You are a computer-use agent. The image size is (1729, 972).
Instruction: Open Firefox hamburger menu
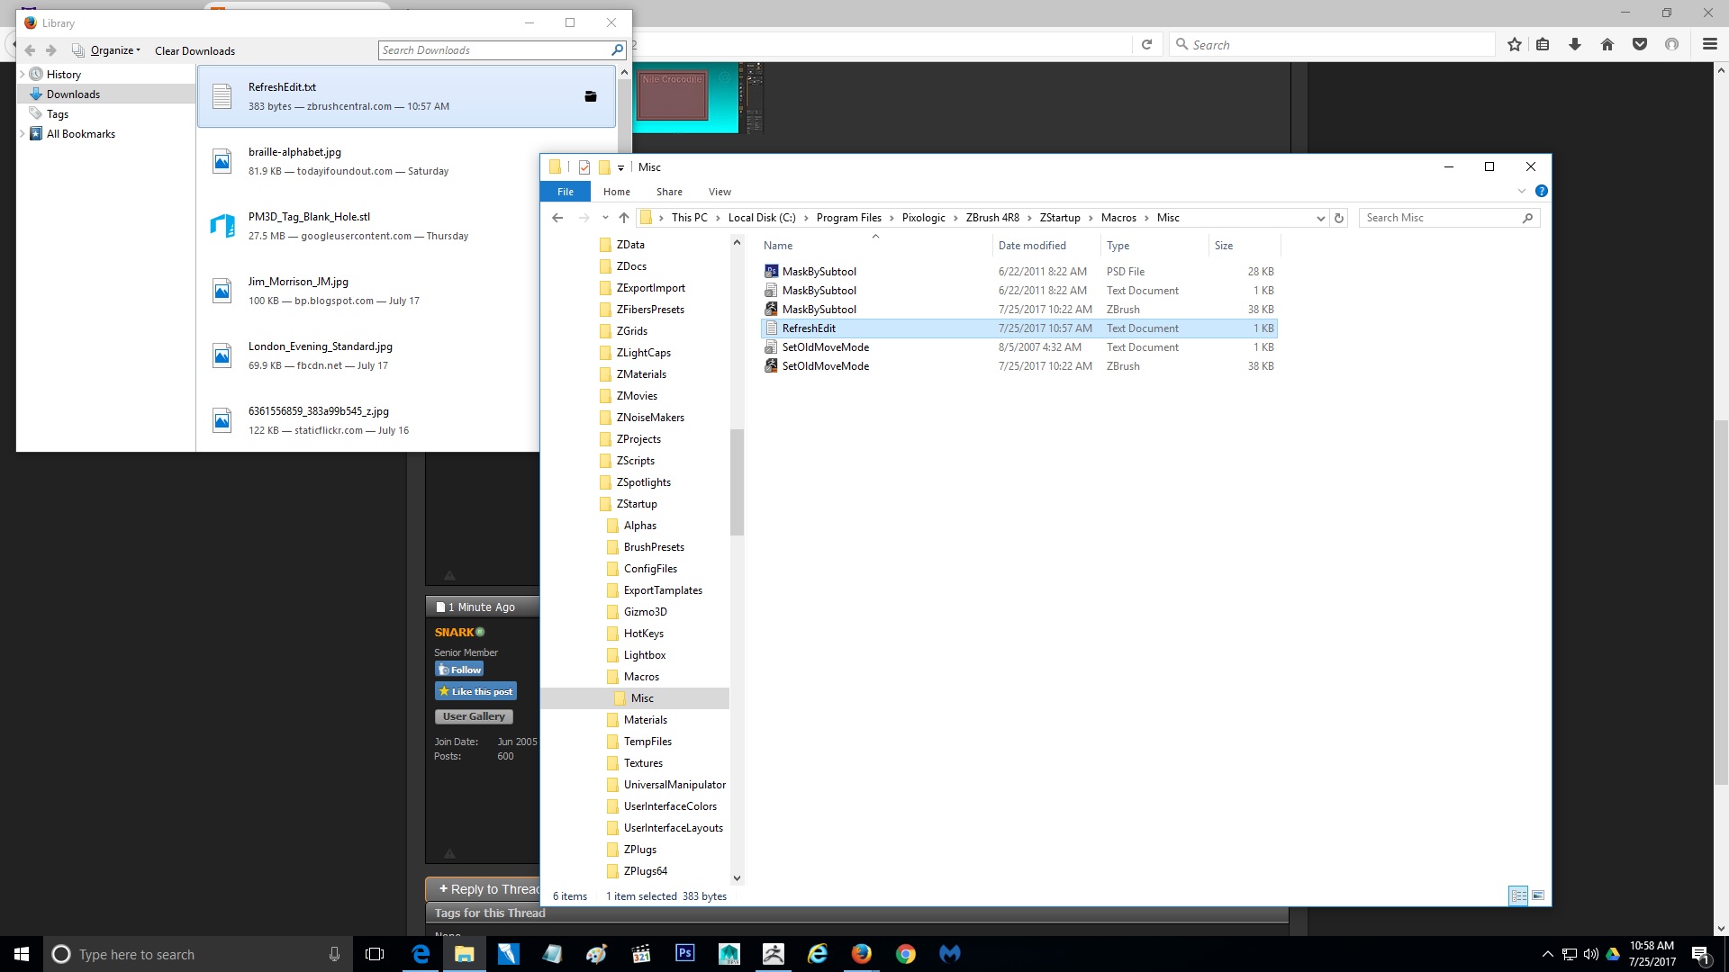1710,45
